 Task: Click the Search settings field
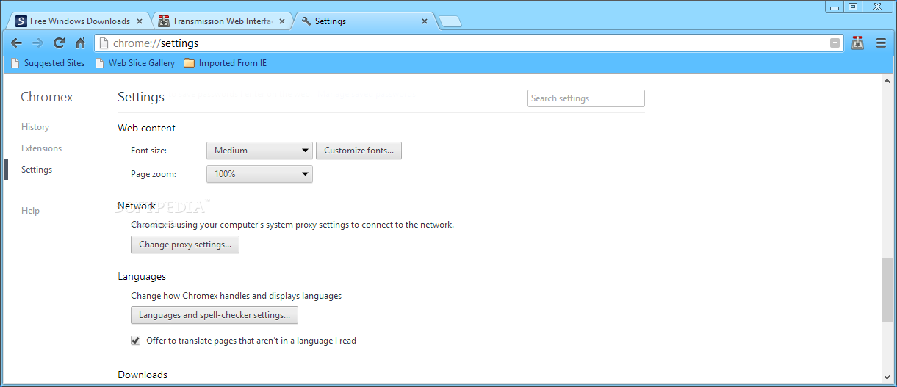tap(586, 98)
